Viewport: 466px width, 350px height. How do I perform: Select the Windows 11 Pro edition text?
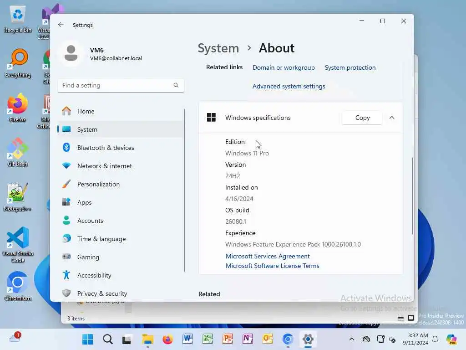click(247, 153)
